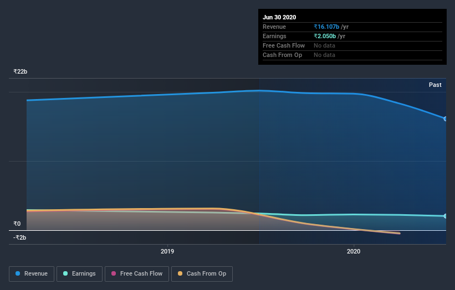Click the Jun 30 2020 tooltip date
The height and width of the screenshot is (290, 455).
[279, 17]
